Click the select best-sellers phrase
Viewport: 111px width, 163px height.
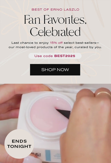[x=81, y=43]
